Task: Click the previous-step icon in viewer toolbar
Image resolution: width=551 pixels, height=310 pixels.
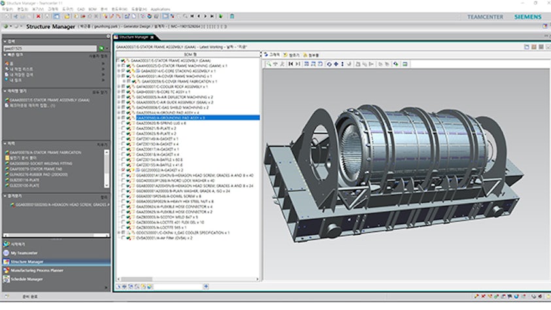Action: (x=291, y=64)
